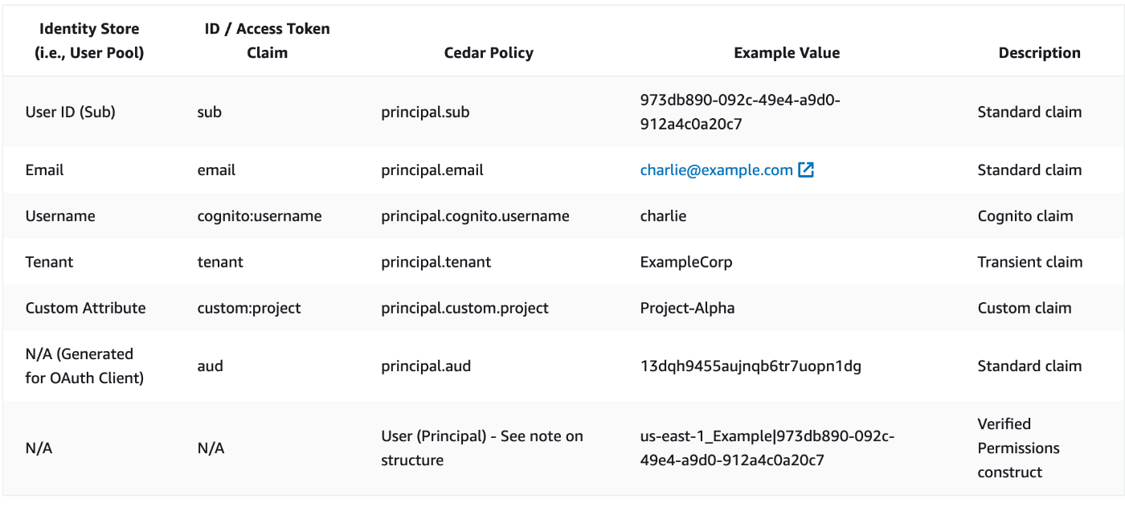
Task: Select the cognito:username claim cell
Action: tap(260, 216)
